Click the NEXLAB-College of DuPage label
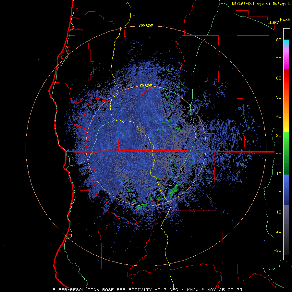Viewport: 292px width, 292px height. pyautogui.click(x=259, y=4)
